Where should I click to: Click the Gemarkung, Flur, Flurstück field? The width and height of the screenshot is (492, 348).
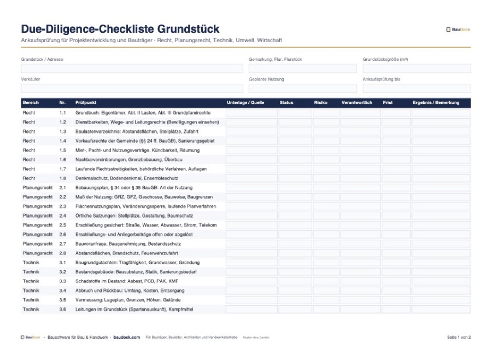(302, 68)
